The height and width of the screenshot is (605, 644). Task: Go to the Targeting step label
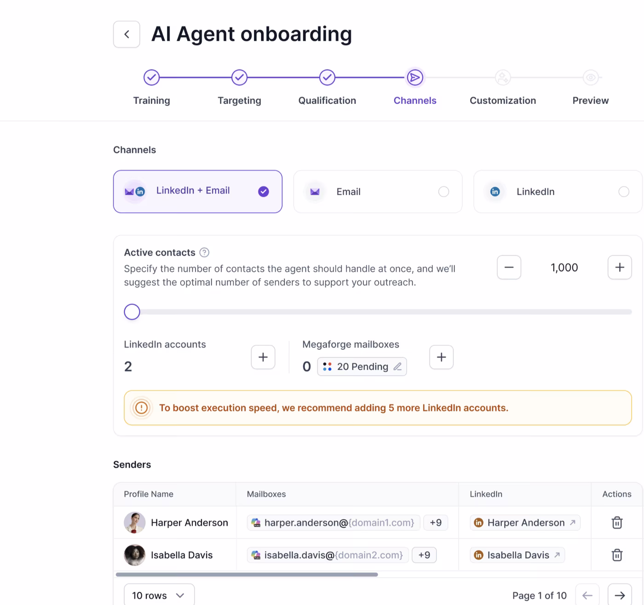tap(239, 101)
